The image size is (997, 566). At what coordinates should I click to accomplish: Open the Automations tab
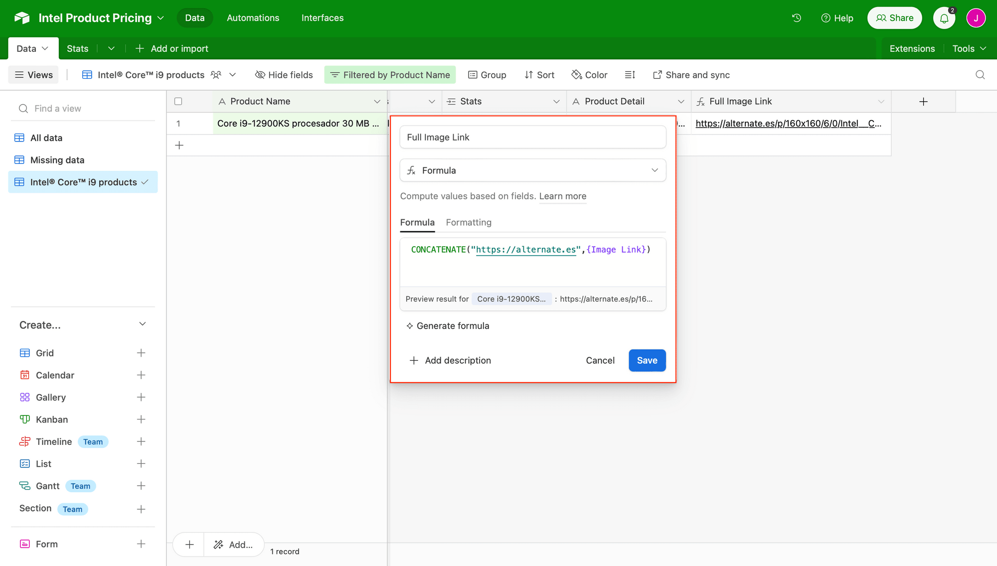tap(253, 18)
